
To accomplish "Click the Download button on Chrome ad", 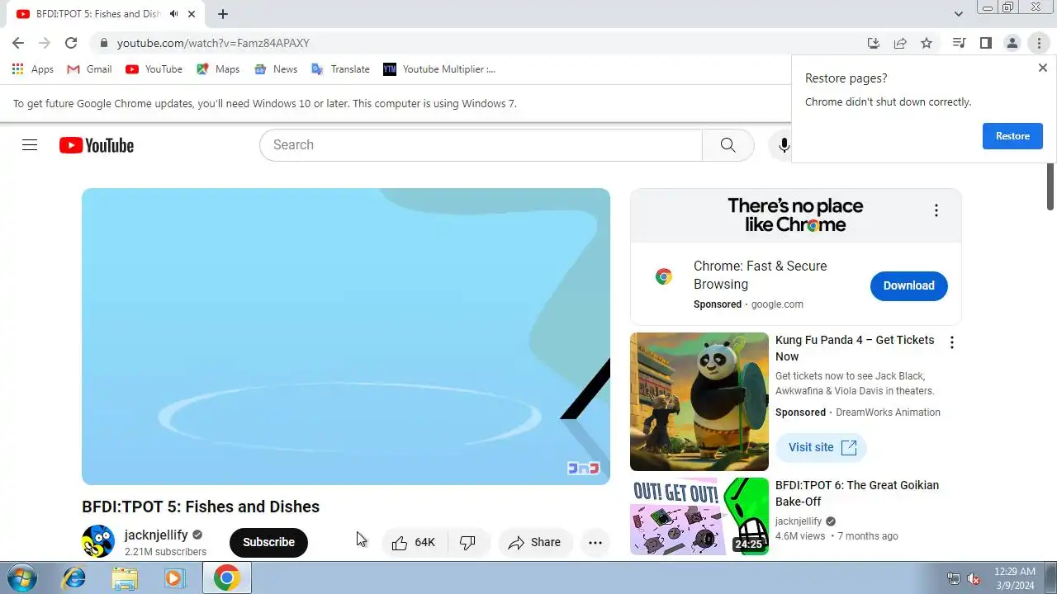I will tap(908, 285).
